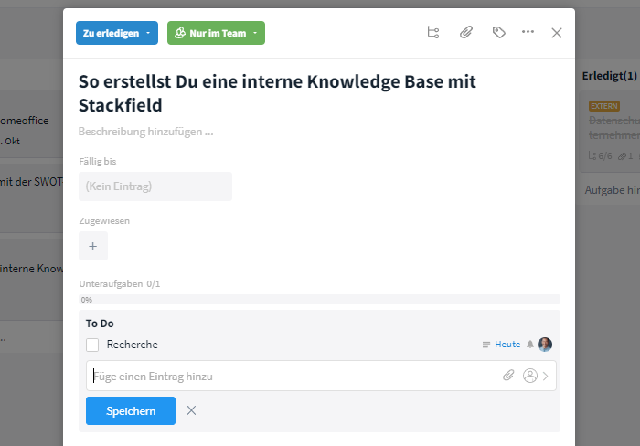Screen dimensions: 640x446
Task: Open the Recherche subtask text
Action: pos(133,345)
